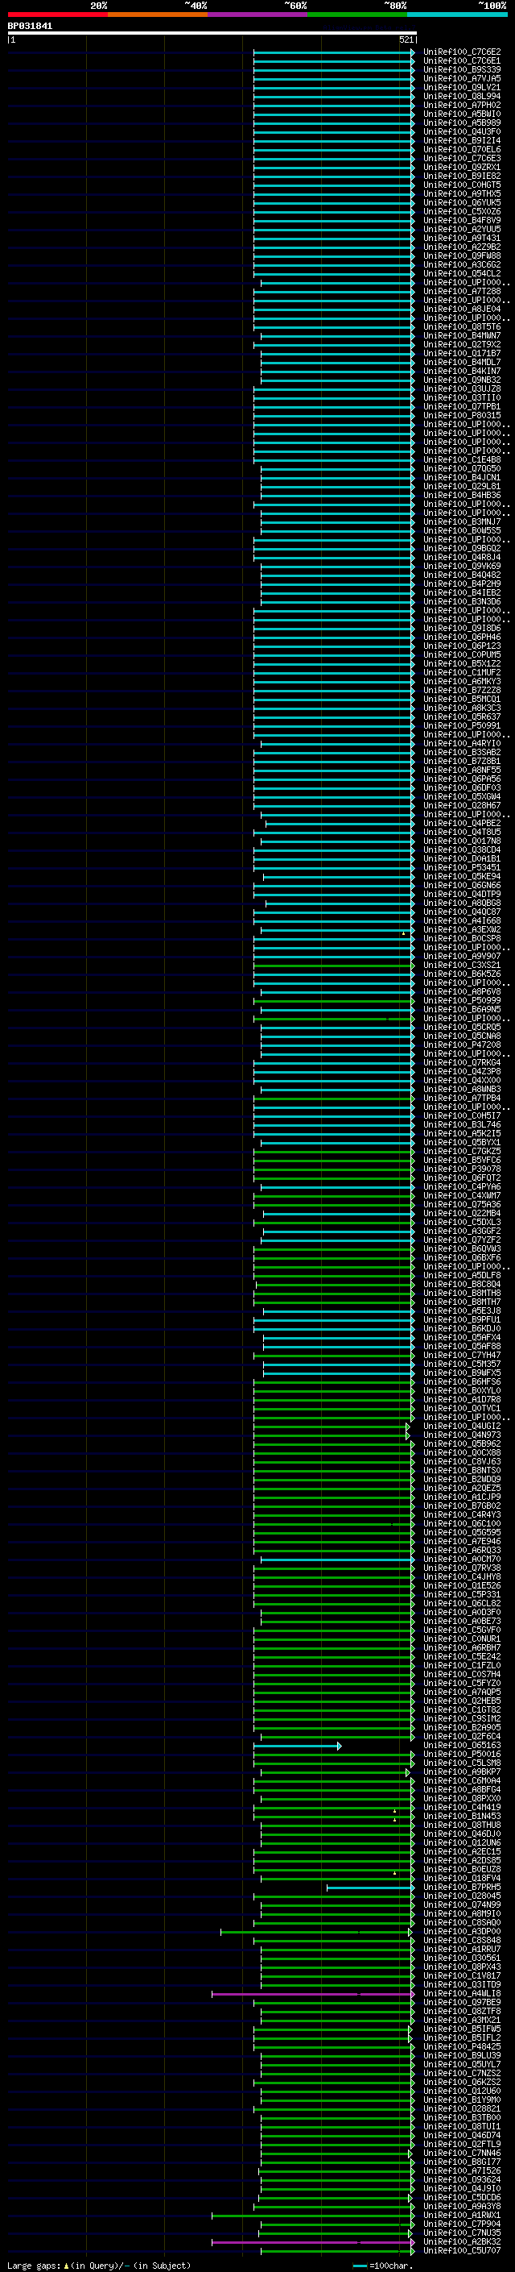
Task: Select hit label UniRef100_A4WLI8
Action: tap(461, 1993)
